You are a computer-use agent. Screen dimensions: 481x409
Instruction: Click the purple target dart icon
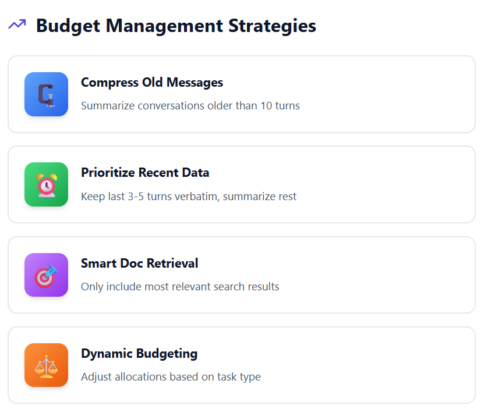(x=46, y=275)
